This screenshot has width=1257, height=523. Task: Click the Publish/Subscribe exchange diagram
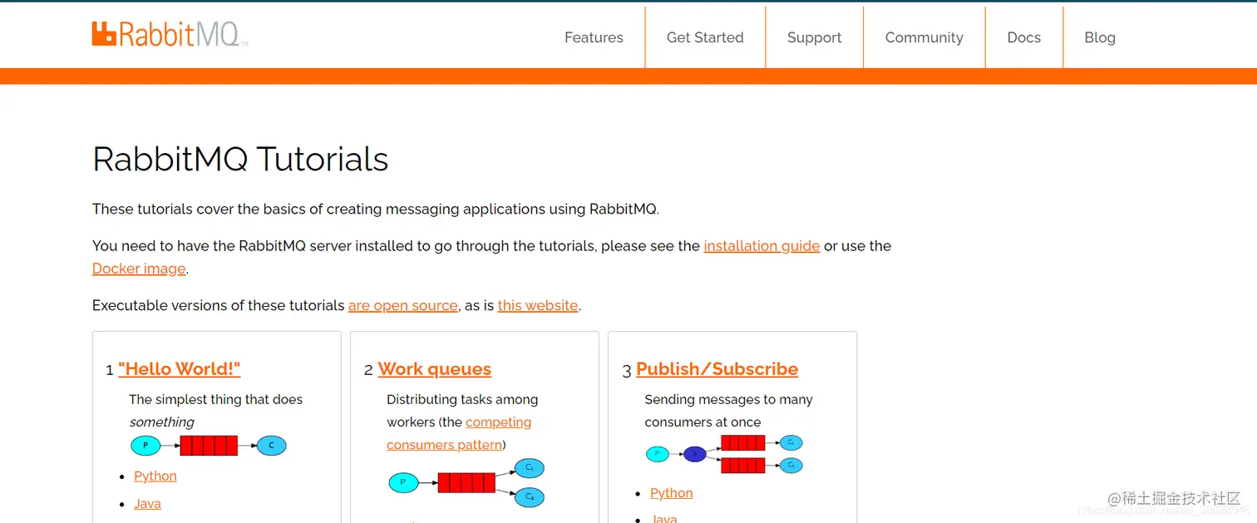point(724,454)
